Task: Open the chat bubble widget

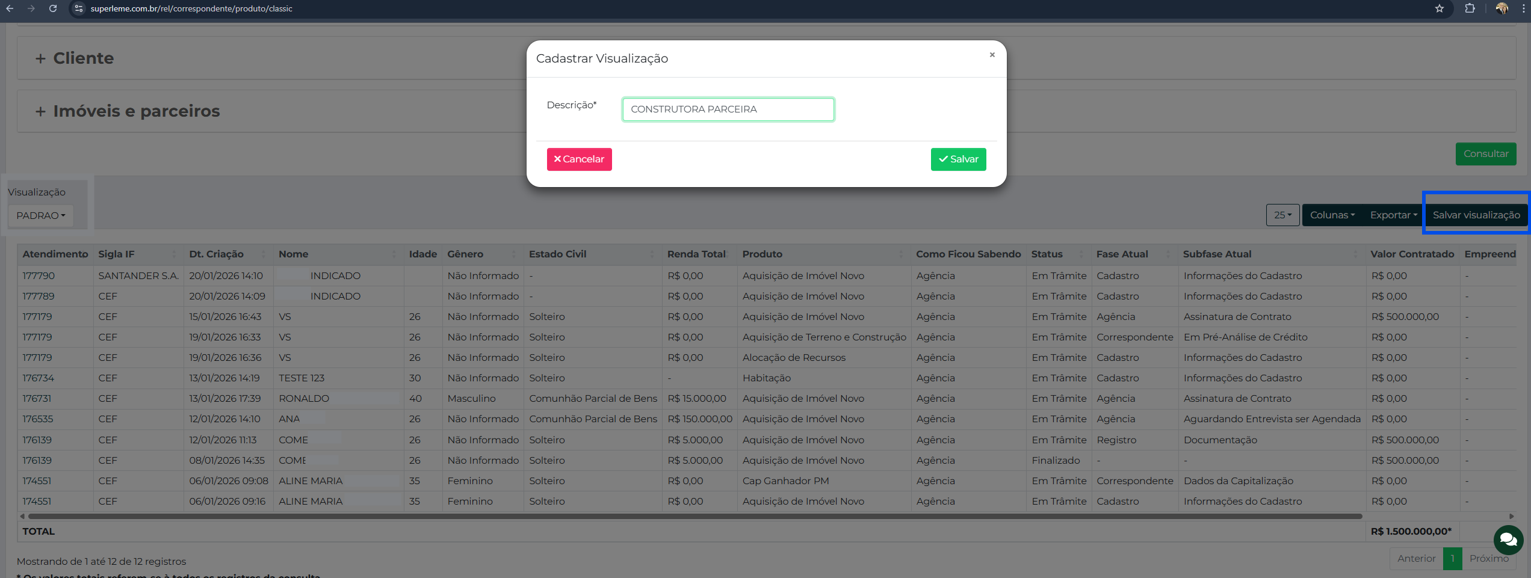Action: 1508,540
